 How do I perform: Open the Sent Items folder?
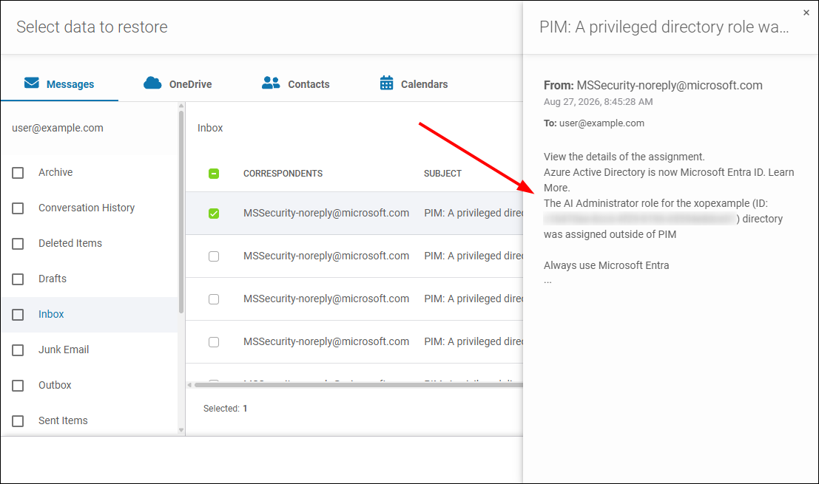point(63,420)
